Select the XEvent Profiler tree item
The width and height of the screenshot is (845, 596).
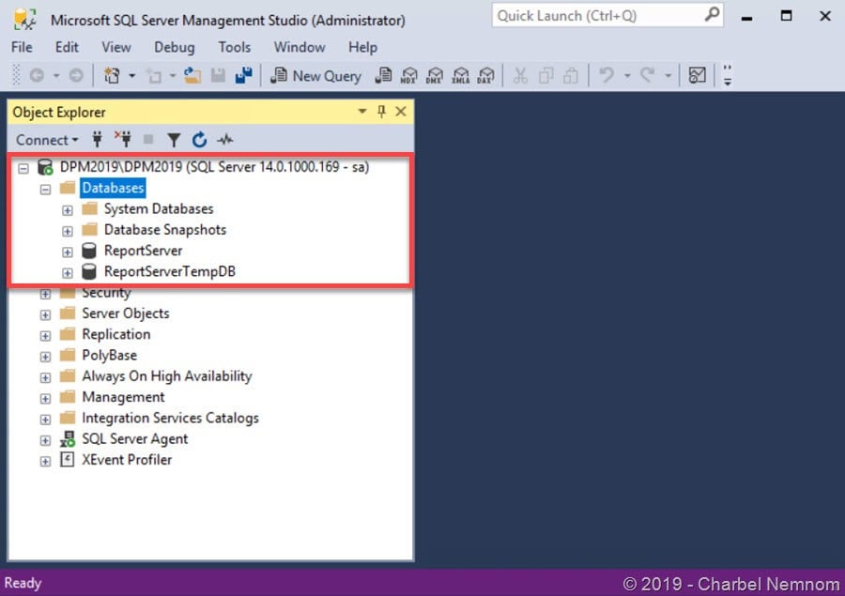(127, 460)
